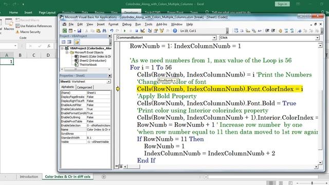Click the zoom out minus in Excel
The height and width of the screenshot is (185, 329).
pos(298,183)
